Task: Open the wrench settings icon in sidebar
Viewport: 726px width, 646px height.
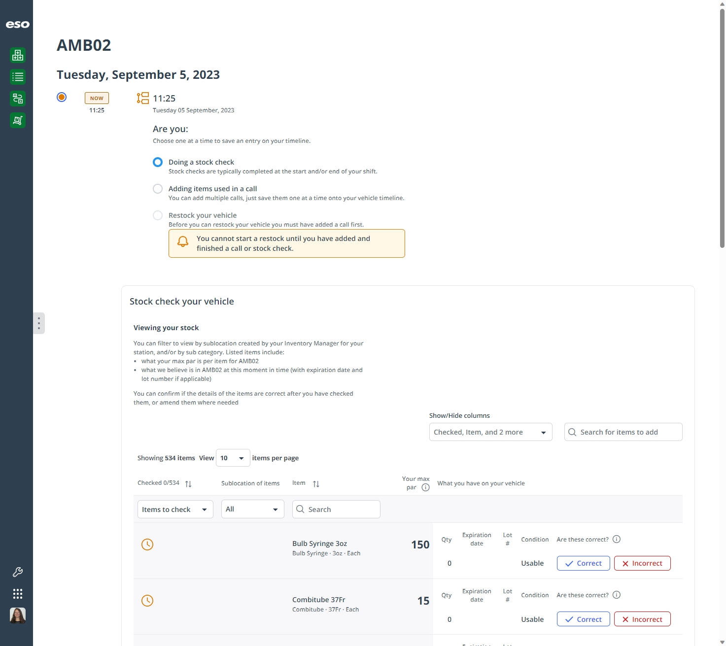Action: click(x=18, y=572)
